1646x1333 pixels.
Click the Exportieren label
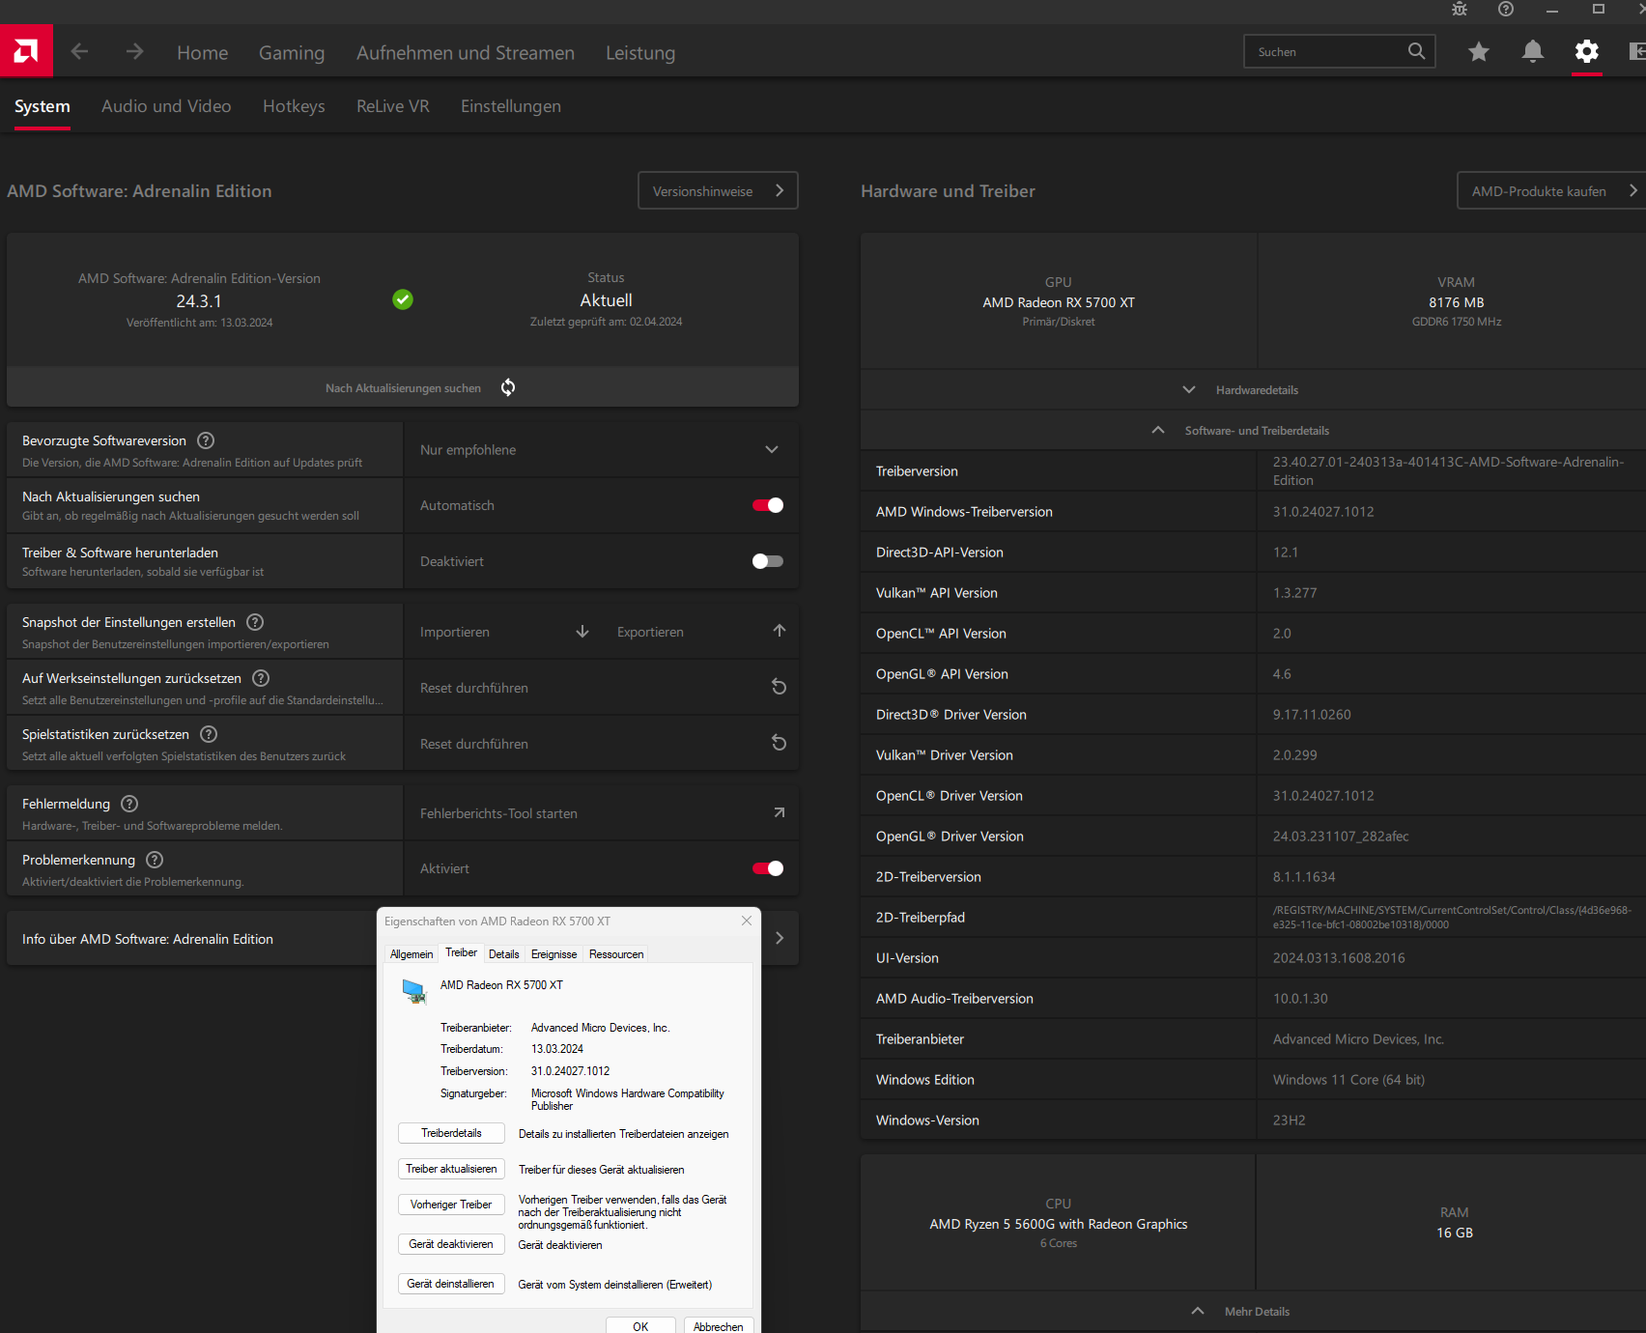pyautogui.click(x=650, y=632)
